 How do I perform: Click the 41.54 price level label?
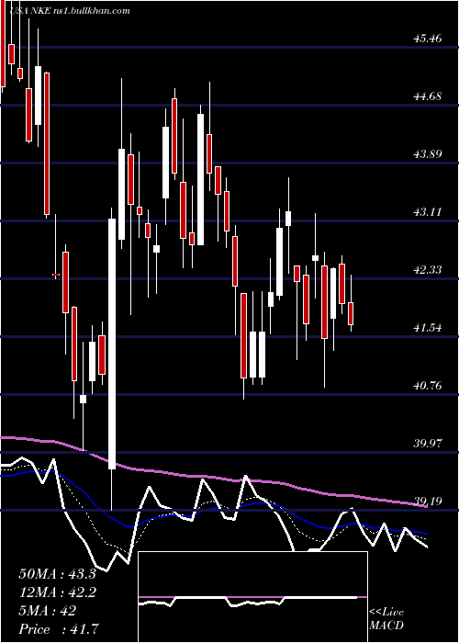point(428,328)
